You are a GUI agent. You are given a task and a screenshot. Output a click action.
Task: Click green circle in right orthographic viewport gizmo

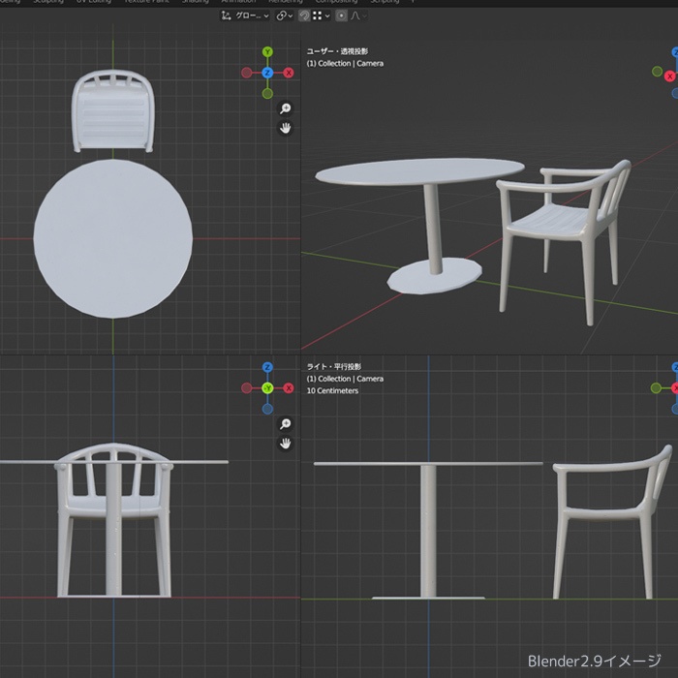pos(656,387)
